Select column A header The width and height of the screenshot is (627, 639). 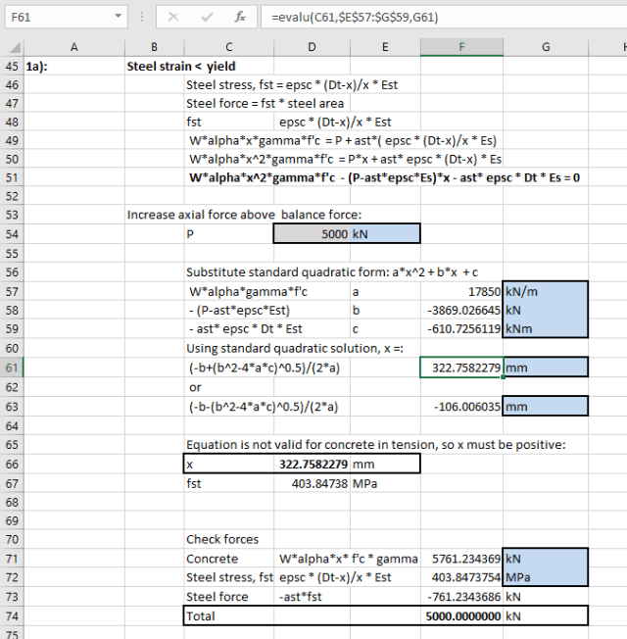tap(73, 47)
